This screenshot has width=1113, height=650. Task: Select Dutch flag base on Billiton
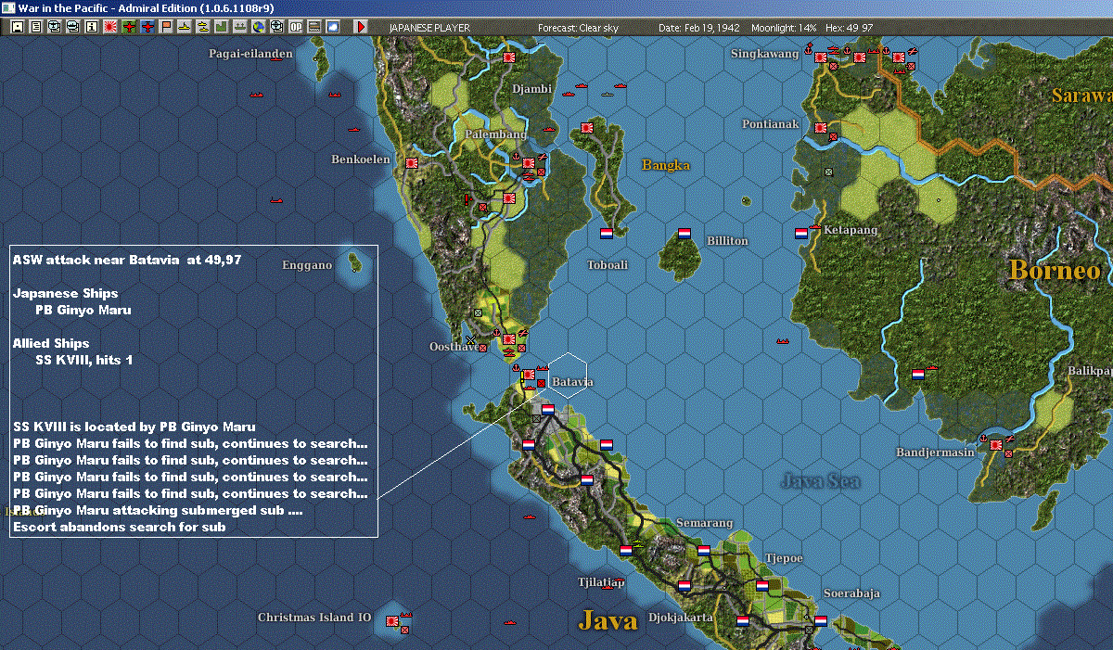point(684,233)
